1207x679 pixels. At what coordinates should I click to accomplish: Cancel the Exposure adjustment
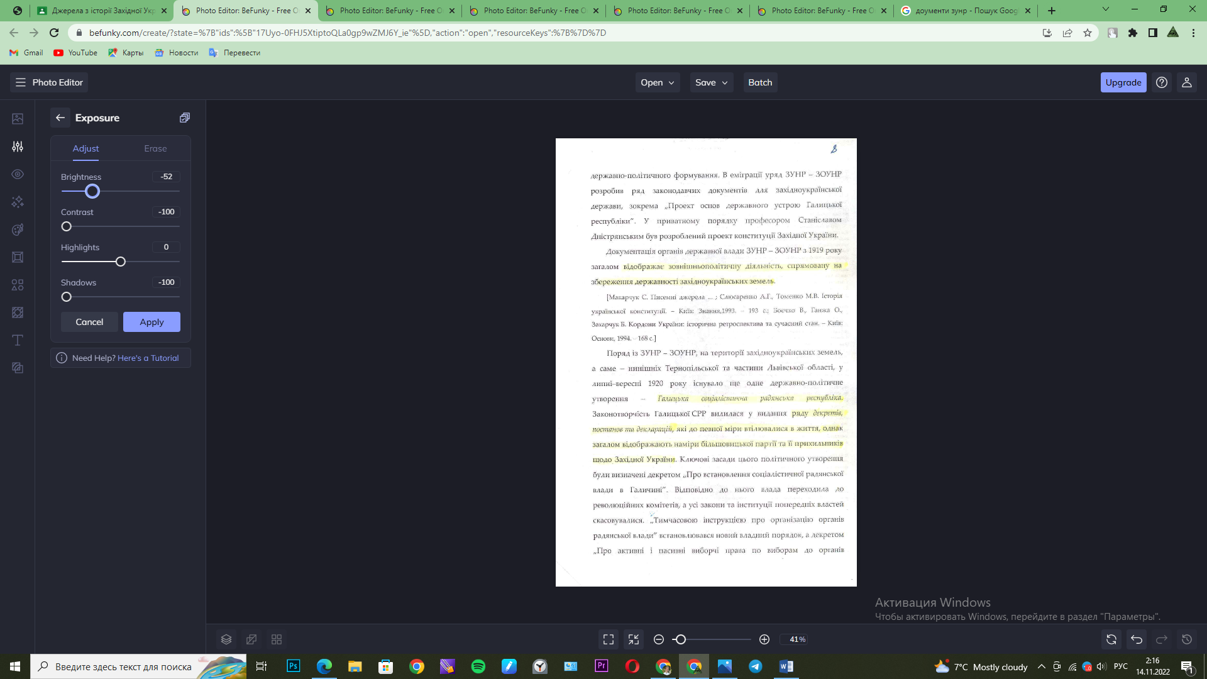[89, 322]
